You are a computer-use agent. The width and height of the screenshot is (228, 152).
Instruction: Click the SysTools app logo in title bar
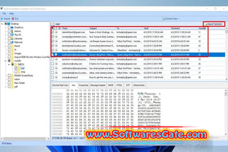pos(2,9)
